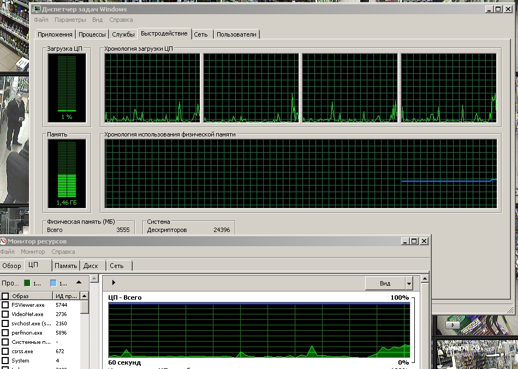
Task: Click the process list scroll-up arrow
Action: coord(85,296)
